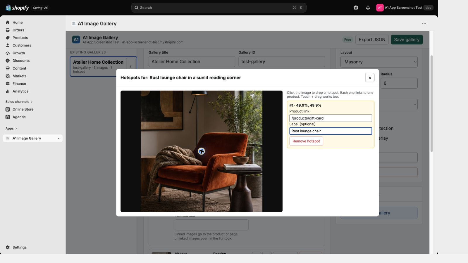Click the pin dot beside A1 Image Gallery
The width and height of the screenshot is (468, 263).
pos(59,139)
